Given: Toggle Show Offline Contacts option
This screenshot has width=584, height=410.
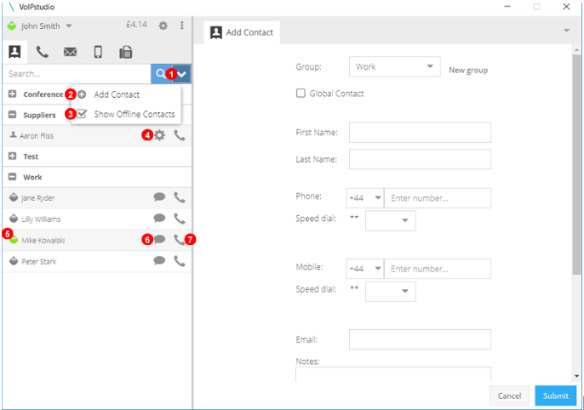Looking at the screenshot, I should tap(82, 114).
